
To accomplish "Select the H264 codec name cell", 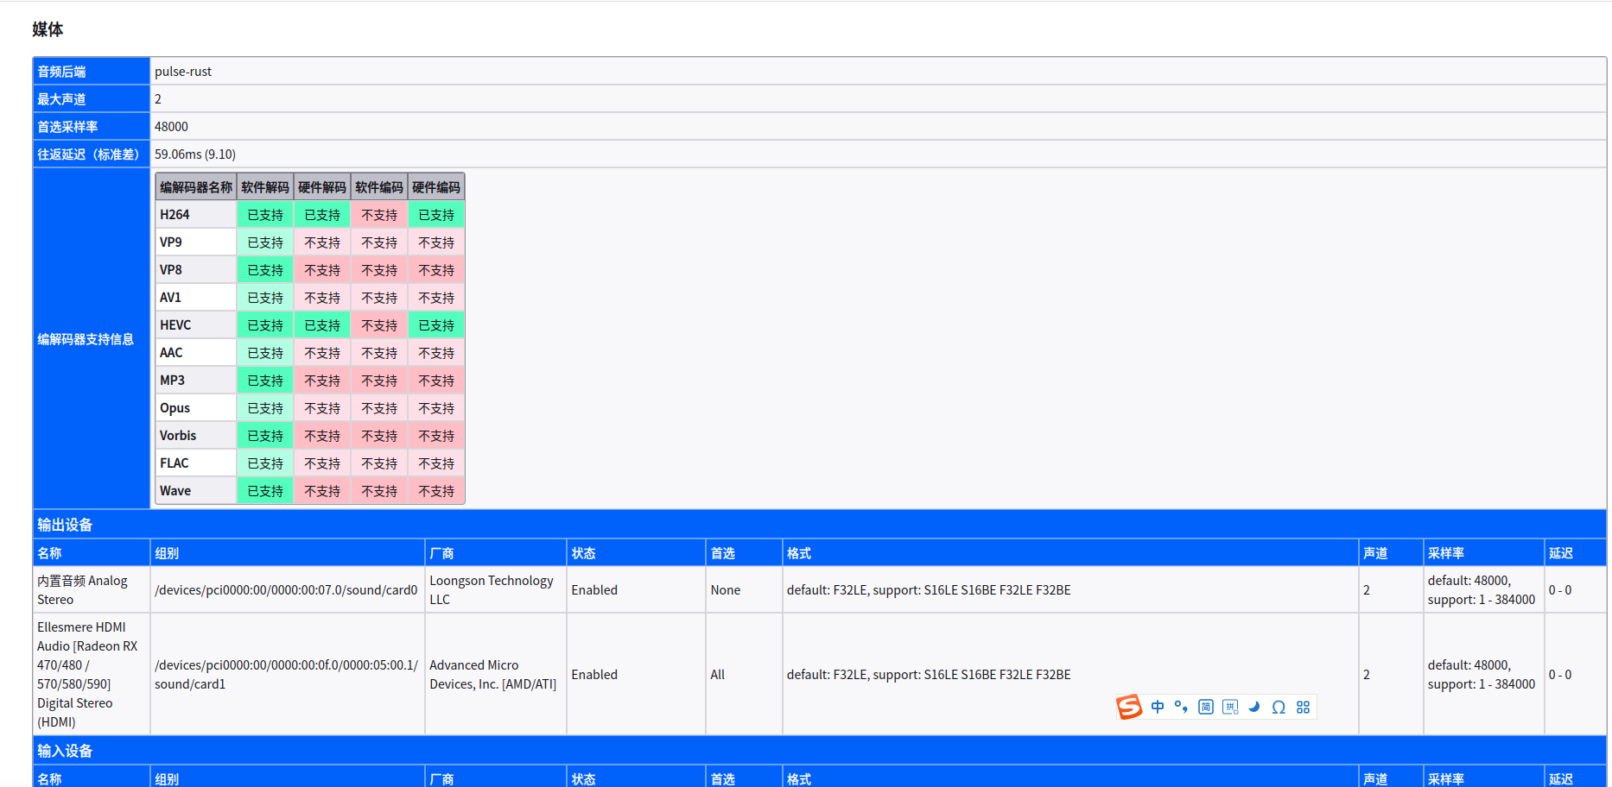I will click(x=196, y=215).
